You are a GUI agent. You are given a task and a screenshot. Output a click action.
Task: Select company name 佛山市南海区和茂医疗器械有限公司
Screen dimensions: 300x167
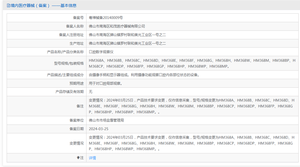pyautogui.click(x=117, y=26)
